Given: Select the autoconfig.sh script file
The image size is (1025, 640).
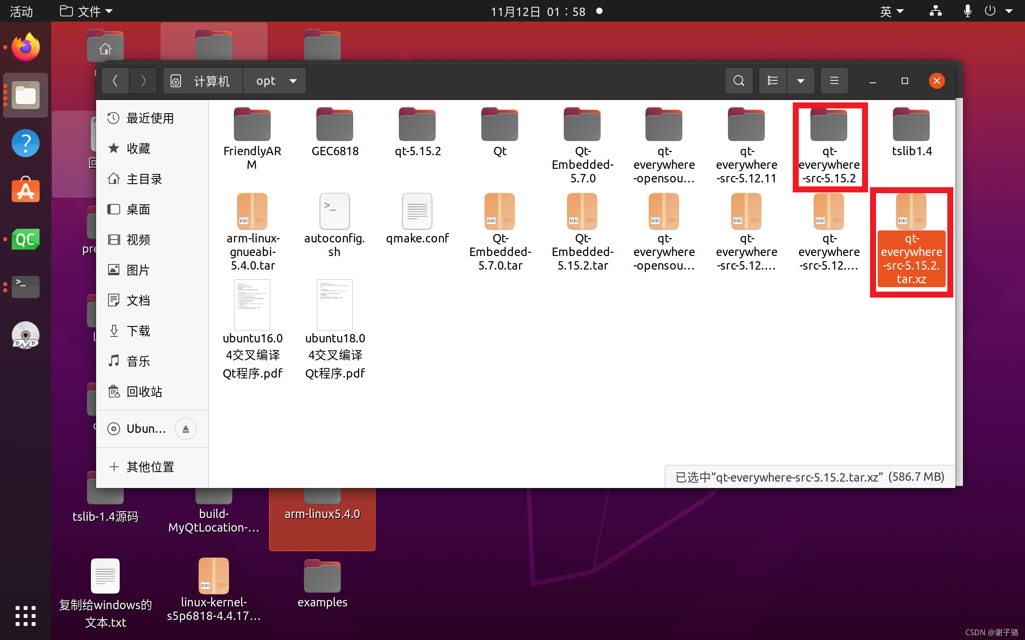Looking at the screenshot, I should (x=334, y=212).
